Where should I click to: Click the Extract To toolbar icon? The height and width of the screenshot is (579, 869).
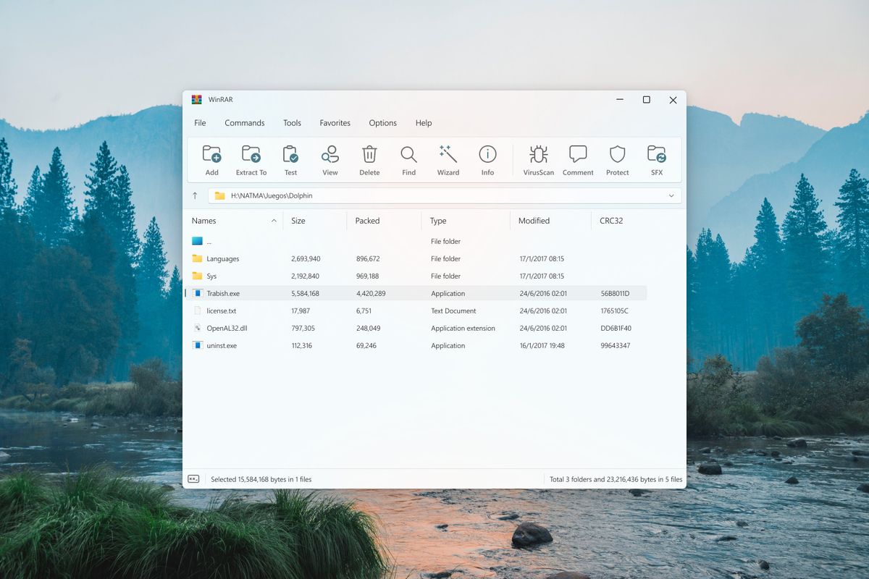[251, 153]
